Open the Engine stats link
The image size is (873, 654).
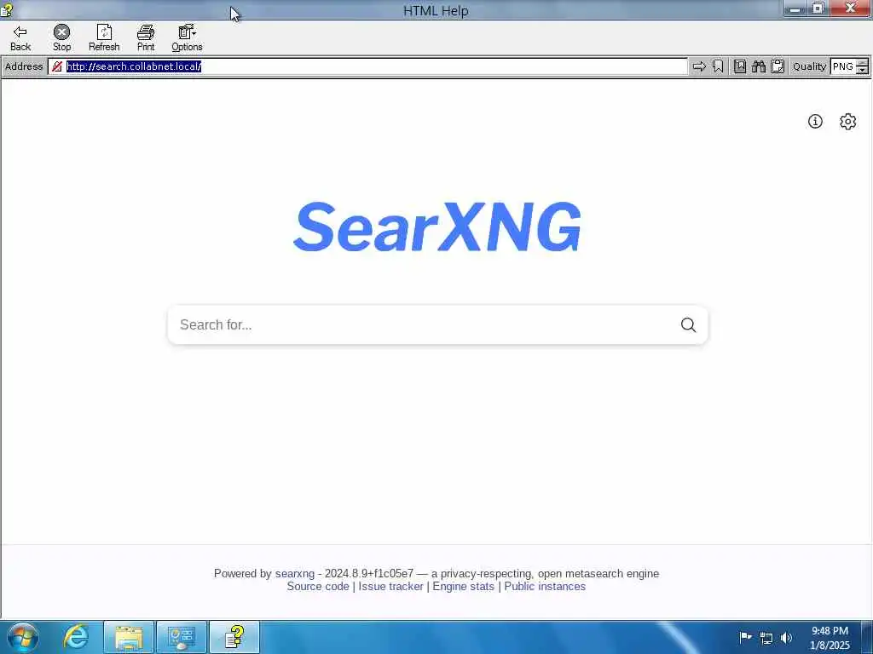(463, 586)
